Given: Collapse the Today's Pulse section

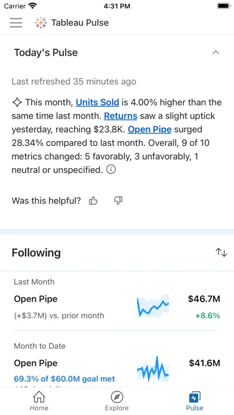Looking at the screenshot, I should pos(215,52).
